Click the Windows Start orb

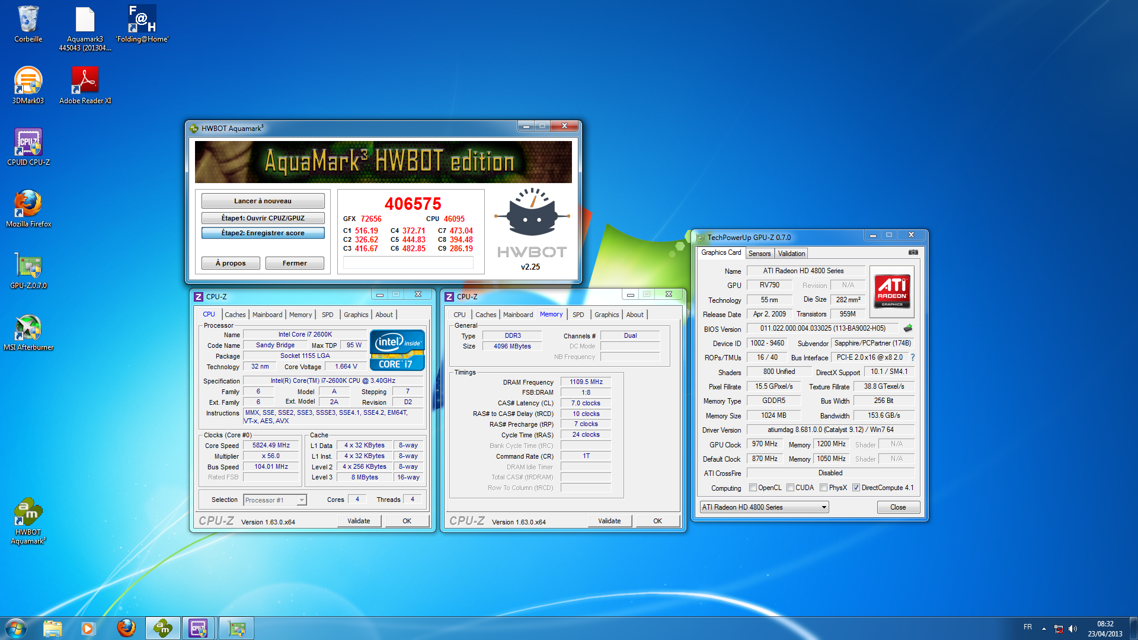click(16, 628)
